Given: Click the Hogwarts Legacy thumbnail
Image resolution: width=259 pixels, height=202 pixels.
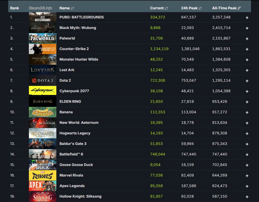Looking at the screenshot, I should (x=43, y=133).
